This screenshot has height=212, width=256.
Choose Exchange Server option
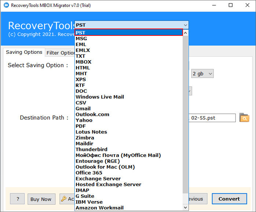(129, 179)
